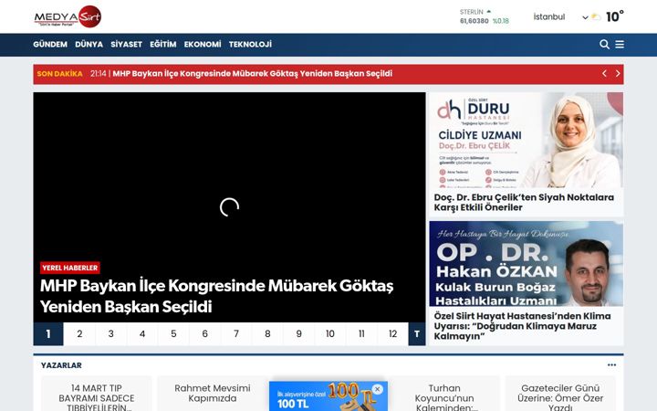Image resolution: width=657 pixels, height=411 pixels.
Task: Close the 100 TL popup ad
Action: click(377, 389)
